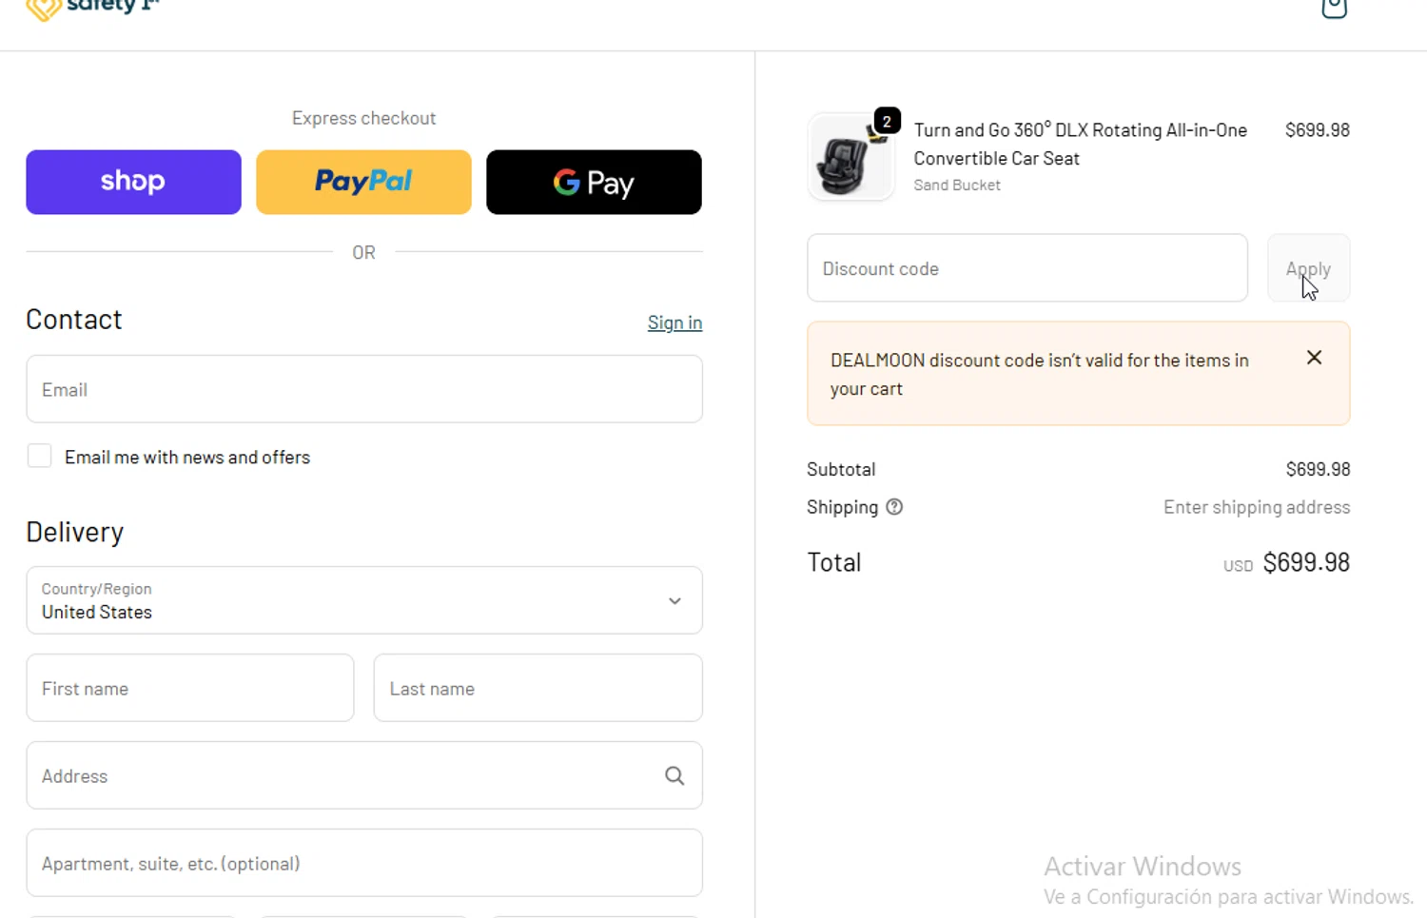Screen dimensions: 1427x918
Task: Click into the Email field
Action: point(363,389)
